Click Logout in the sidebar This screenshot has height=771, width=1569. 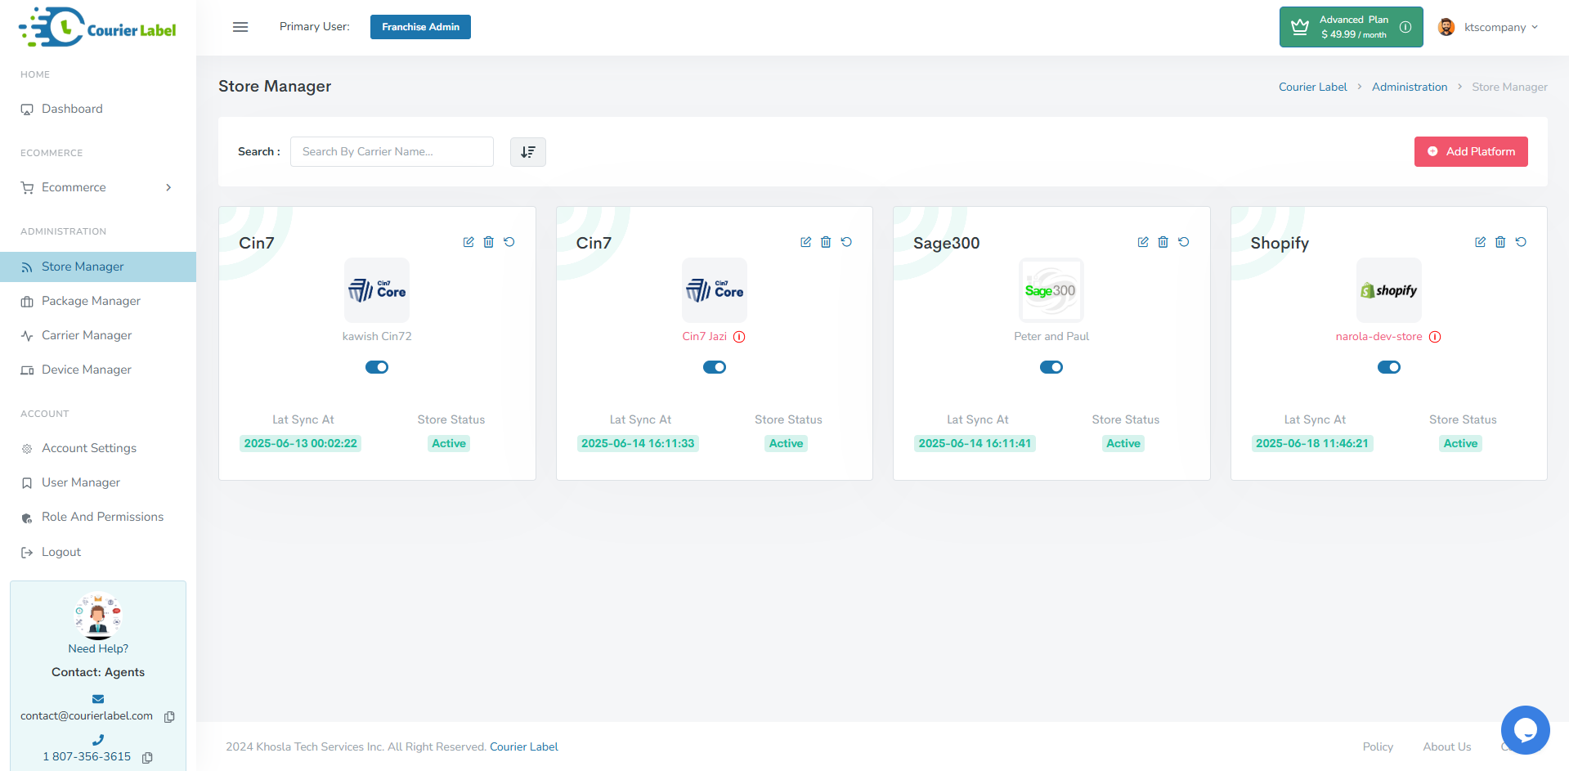click(98, 552)
